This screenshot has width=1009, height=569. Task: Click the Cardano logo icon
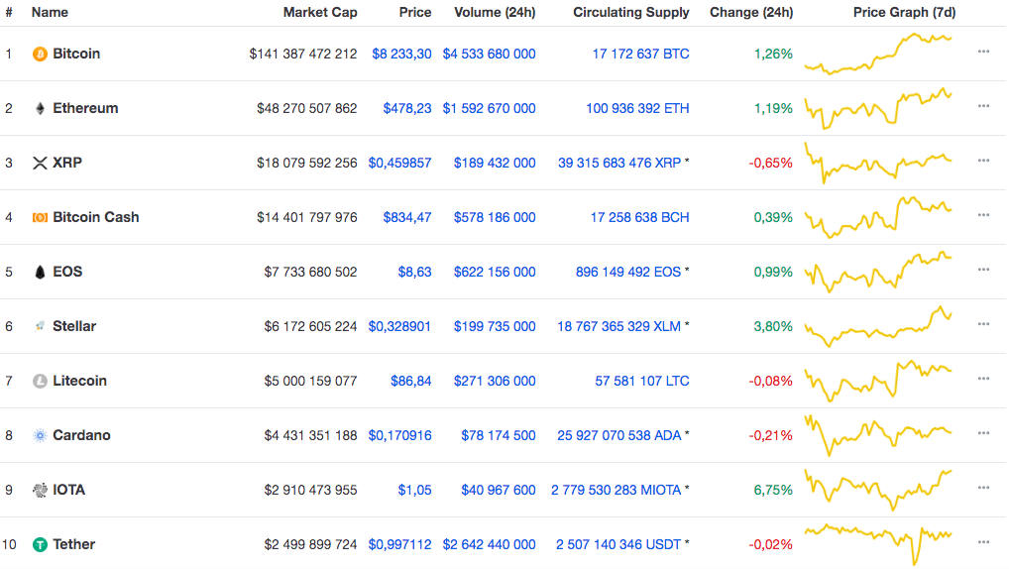(40, 435)
